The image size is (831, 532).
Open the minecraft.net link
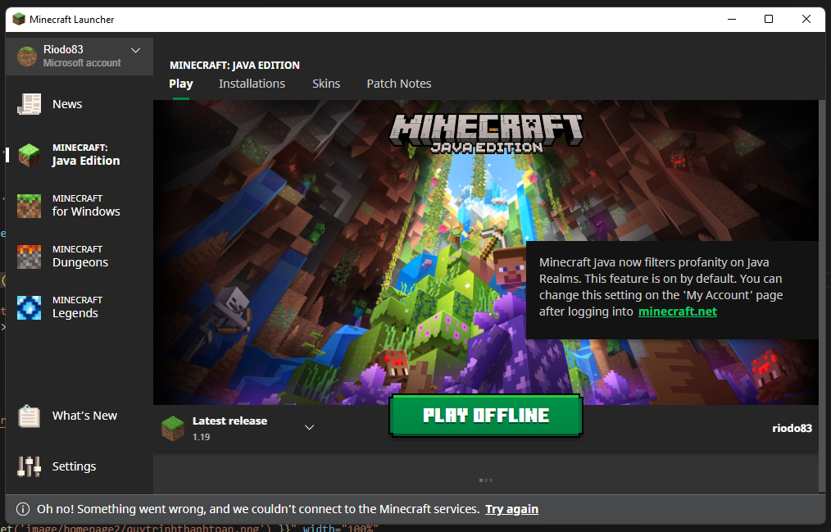point(677,311)
